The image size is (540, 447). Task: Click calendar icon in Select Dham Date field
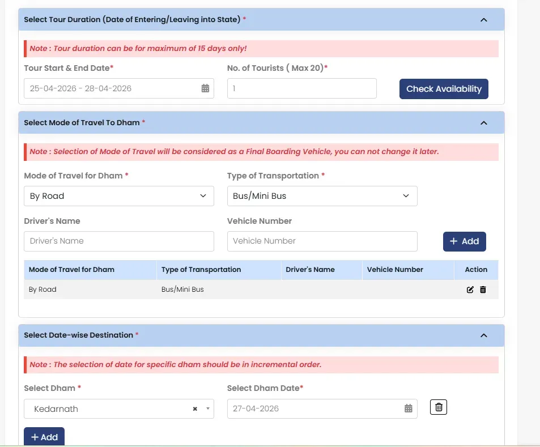(x=408, y=408)
